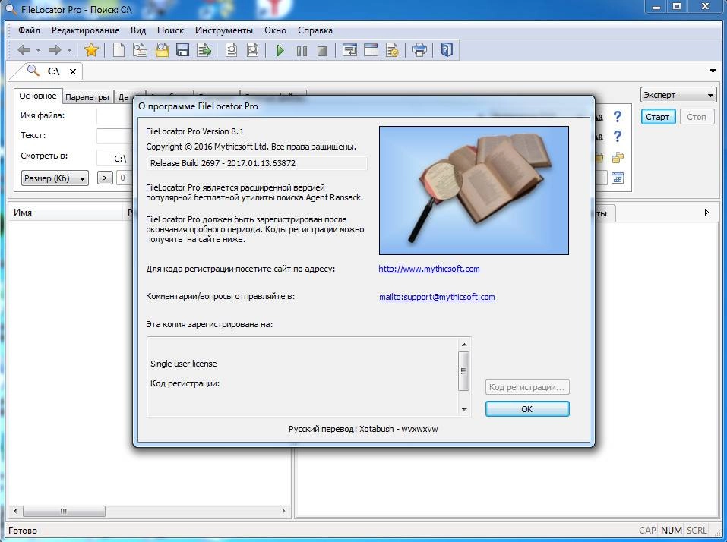727x542 pixels.
Task: Click the Имя column header
Action: (65, 213)
